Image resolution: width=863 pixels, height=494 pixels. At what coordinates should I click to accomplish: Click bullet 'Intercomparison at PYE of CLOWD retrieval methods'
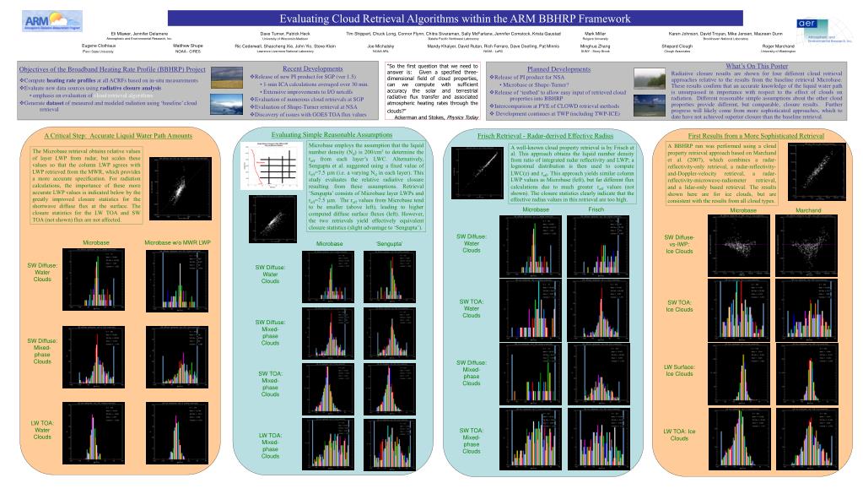(555, 106)
